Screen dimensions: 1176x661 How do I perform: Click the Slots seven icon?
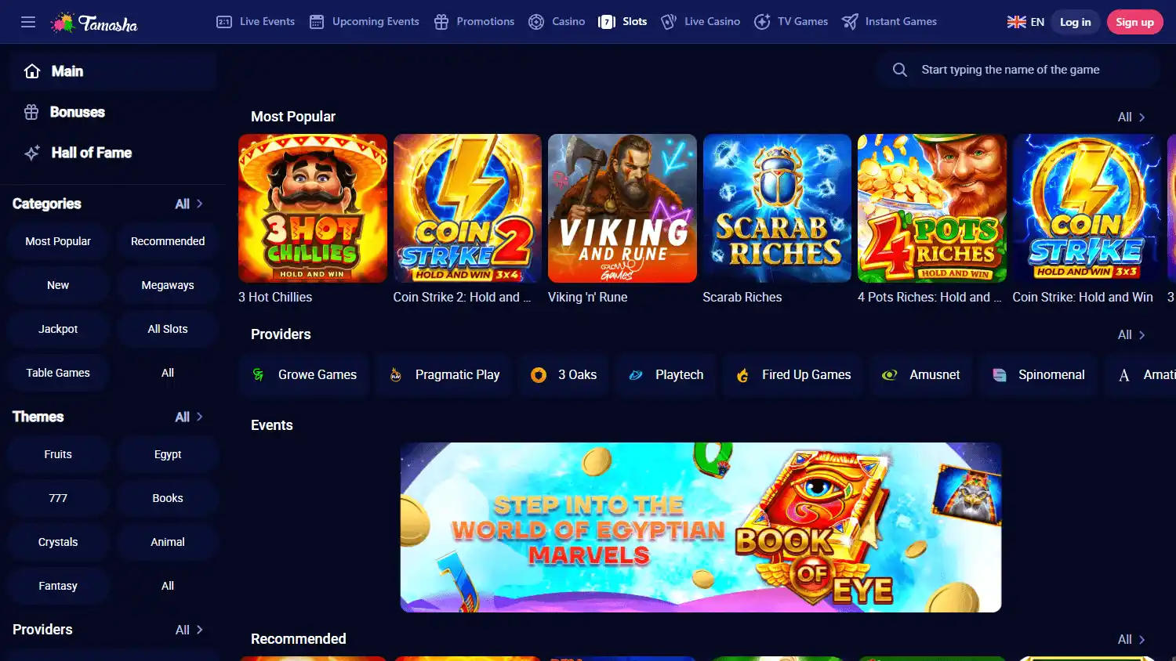coord(607,22)
